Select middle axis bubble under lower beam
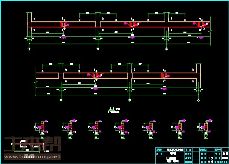Image resolution: width=229 pixels, height=164 pixels. point(130,100)
